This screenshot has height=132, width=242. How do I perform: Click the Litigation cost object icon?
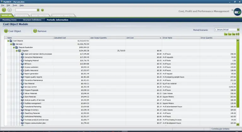point(19,50)
